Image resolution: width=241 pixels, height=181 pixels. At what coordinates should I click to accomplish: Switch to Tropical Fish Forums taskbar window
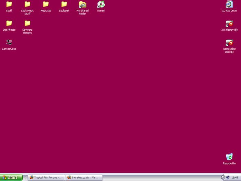(x=46, y=178)
